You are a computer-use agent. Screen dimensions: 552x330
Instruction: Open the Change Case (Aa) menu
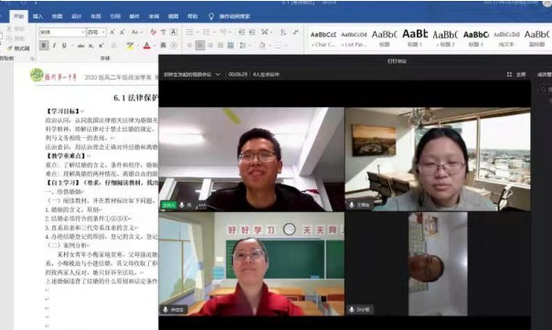[x=136, y=32]
